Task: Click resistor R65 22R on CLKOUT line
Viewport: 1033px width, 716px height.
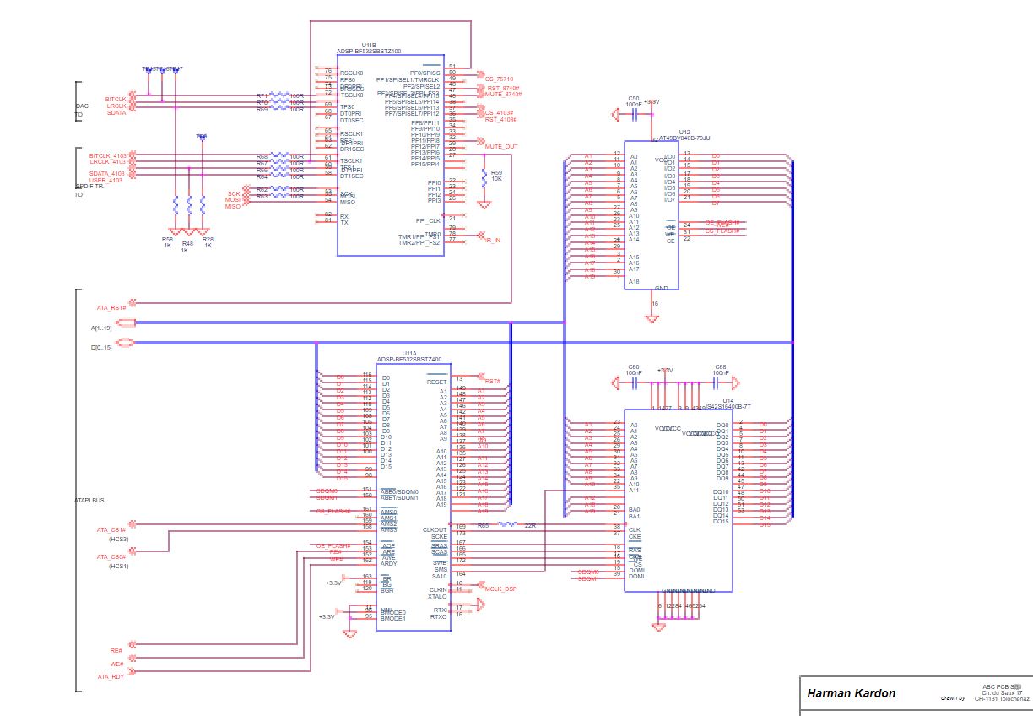Action: [507, 524]
